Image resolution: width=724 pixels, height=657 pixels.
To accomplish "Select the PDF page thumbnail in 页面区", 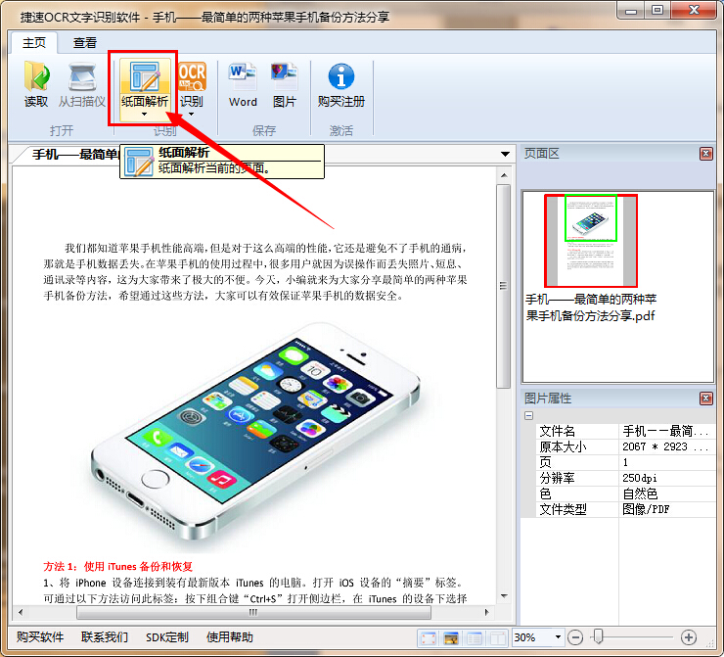I will [591, 241].
